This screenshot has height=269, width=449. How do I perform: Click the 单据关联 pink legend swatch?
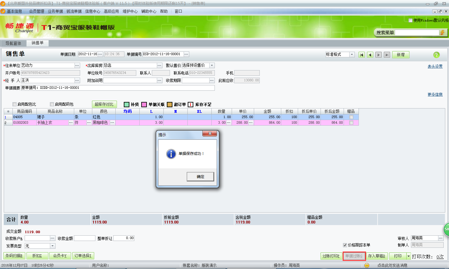(144, 104)
